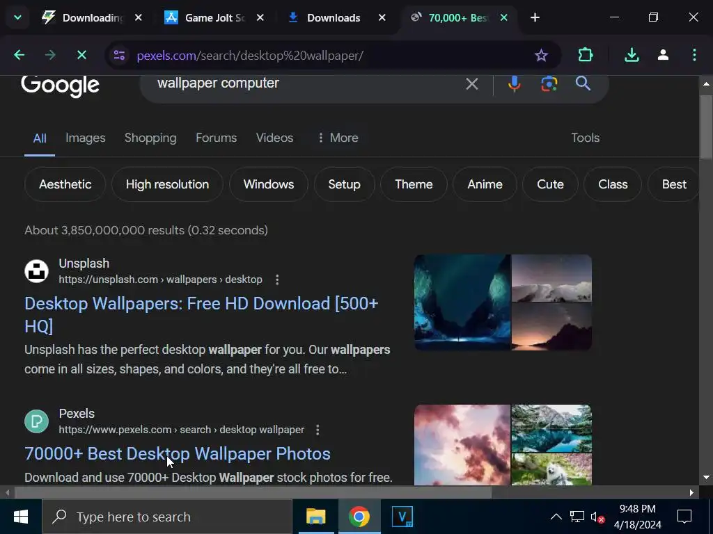Open Pexels result options three-dot menu
This screenshot has width=713, height=534.
point(318,430)
